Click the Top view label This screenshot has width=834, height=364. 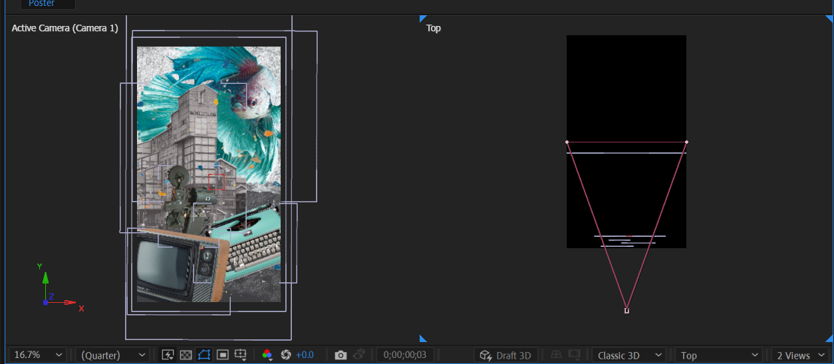pos(434,28)
